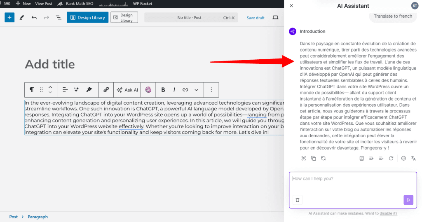
Task: Click the Translate to french message bubble
Action: [x=393, y=16]
